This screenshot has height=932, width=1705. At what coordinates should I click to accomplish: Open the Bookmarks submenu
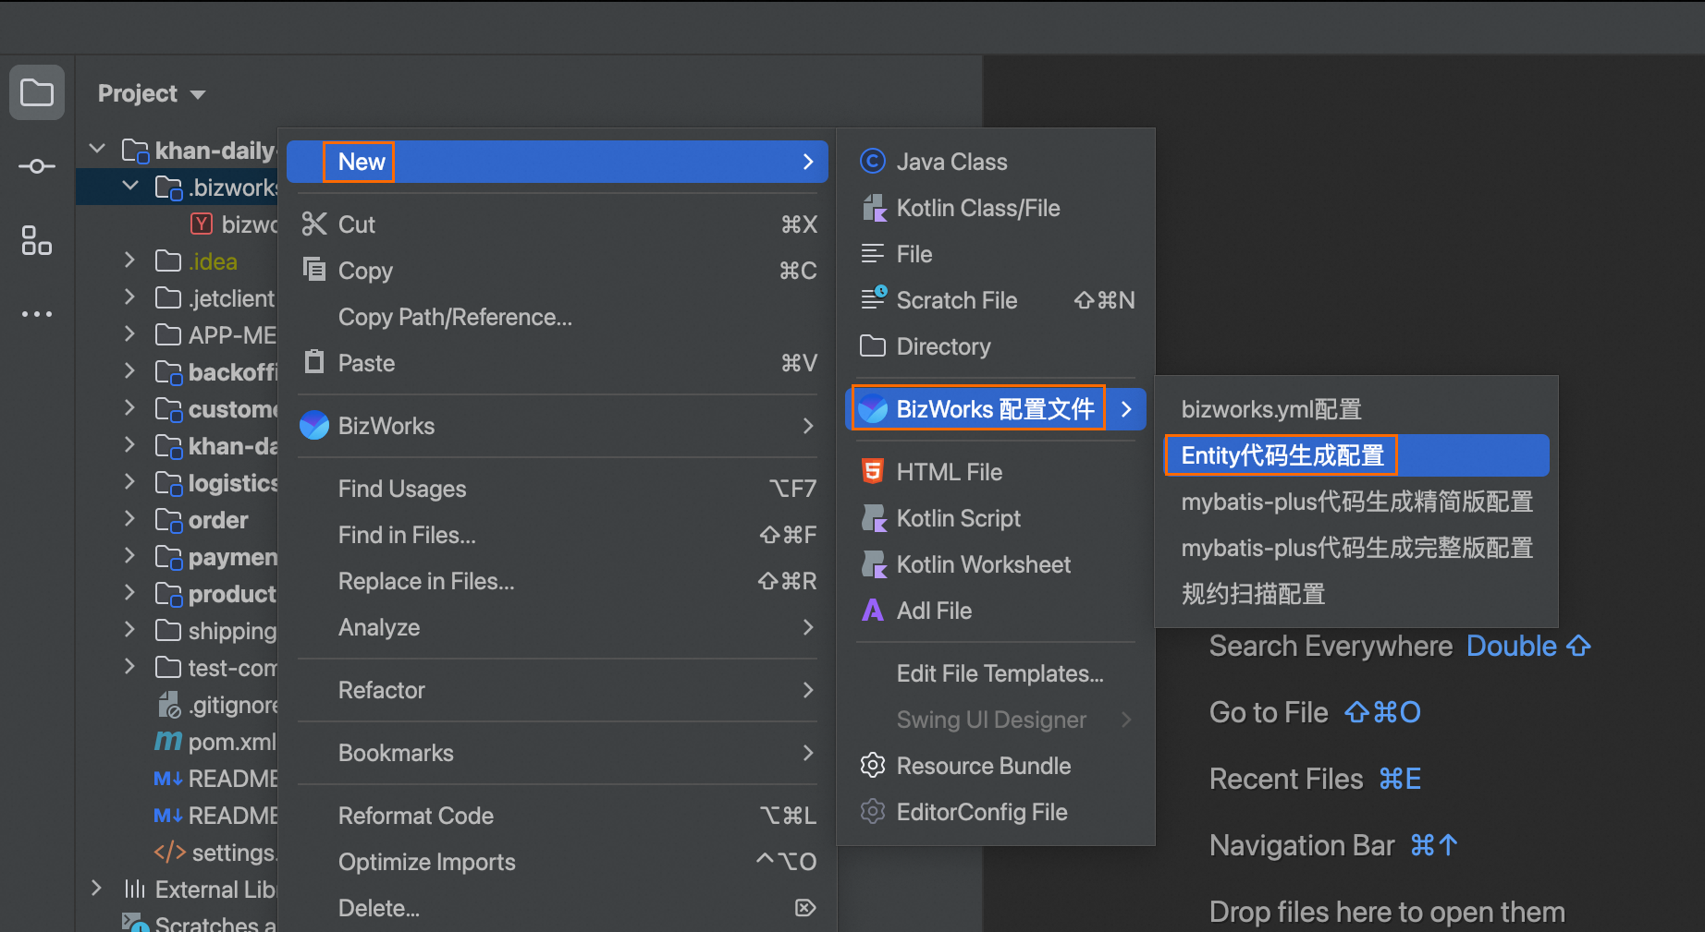[x=558, y=753]
